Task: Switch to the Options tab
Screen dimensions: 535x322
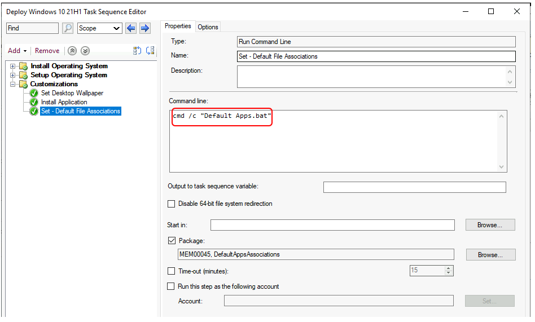Action: point(208,27)
